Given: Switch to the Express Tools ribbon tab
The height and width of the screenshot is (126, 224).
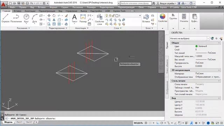Looking at the screenshot, I should 119,11.
